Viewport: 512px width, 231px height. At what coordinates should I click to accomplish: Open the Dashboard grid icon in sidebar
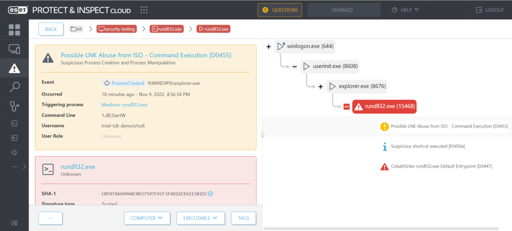[14, 29]
